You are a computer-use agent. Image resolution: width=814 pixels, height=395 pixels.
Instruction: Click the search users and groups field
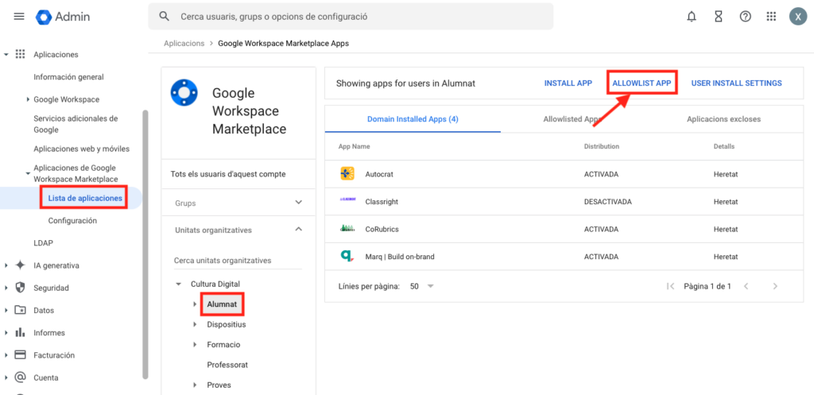pos(350,17)
